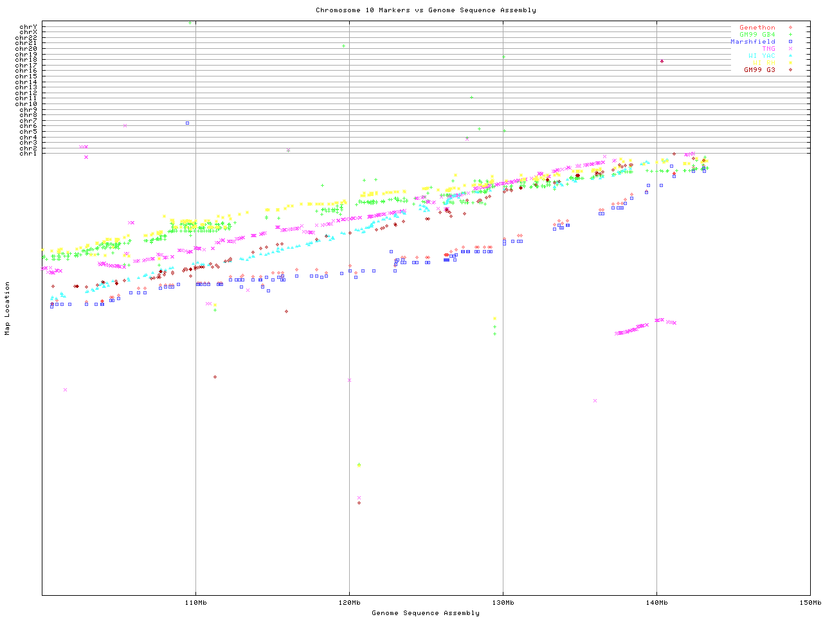Screen dimensions: 823x617
Task: Click the magenta TNG cross legend symbol
Action: click(x=790, y=49)
